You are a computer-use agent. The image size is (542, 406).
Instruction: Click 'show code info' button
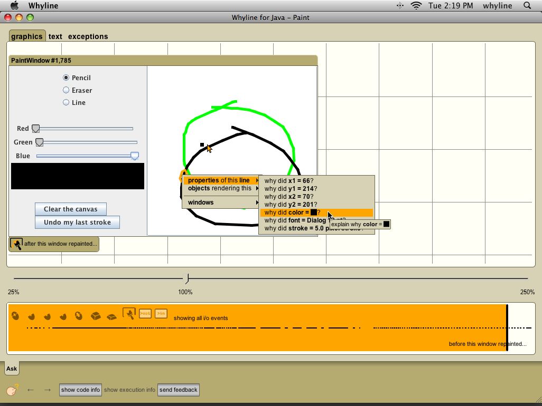[80, 390]
